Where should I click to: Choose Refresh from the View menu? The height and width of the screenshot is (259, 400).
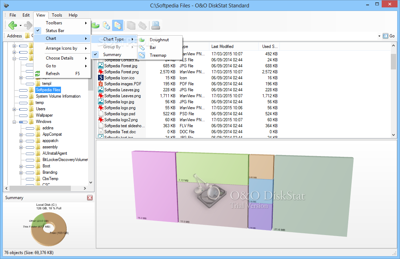coord(62,74)
